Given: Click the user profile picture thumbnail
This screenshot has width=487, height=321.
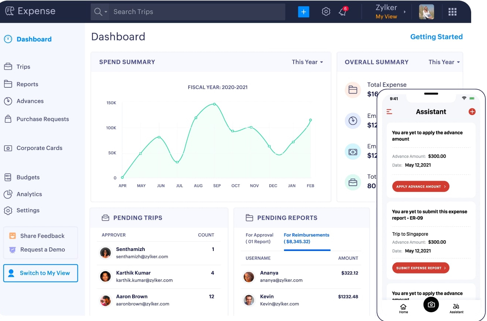Looking at the screenshot, I should [x=426, y=11].
